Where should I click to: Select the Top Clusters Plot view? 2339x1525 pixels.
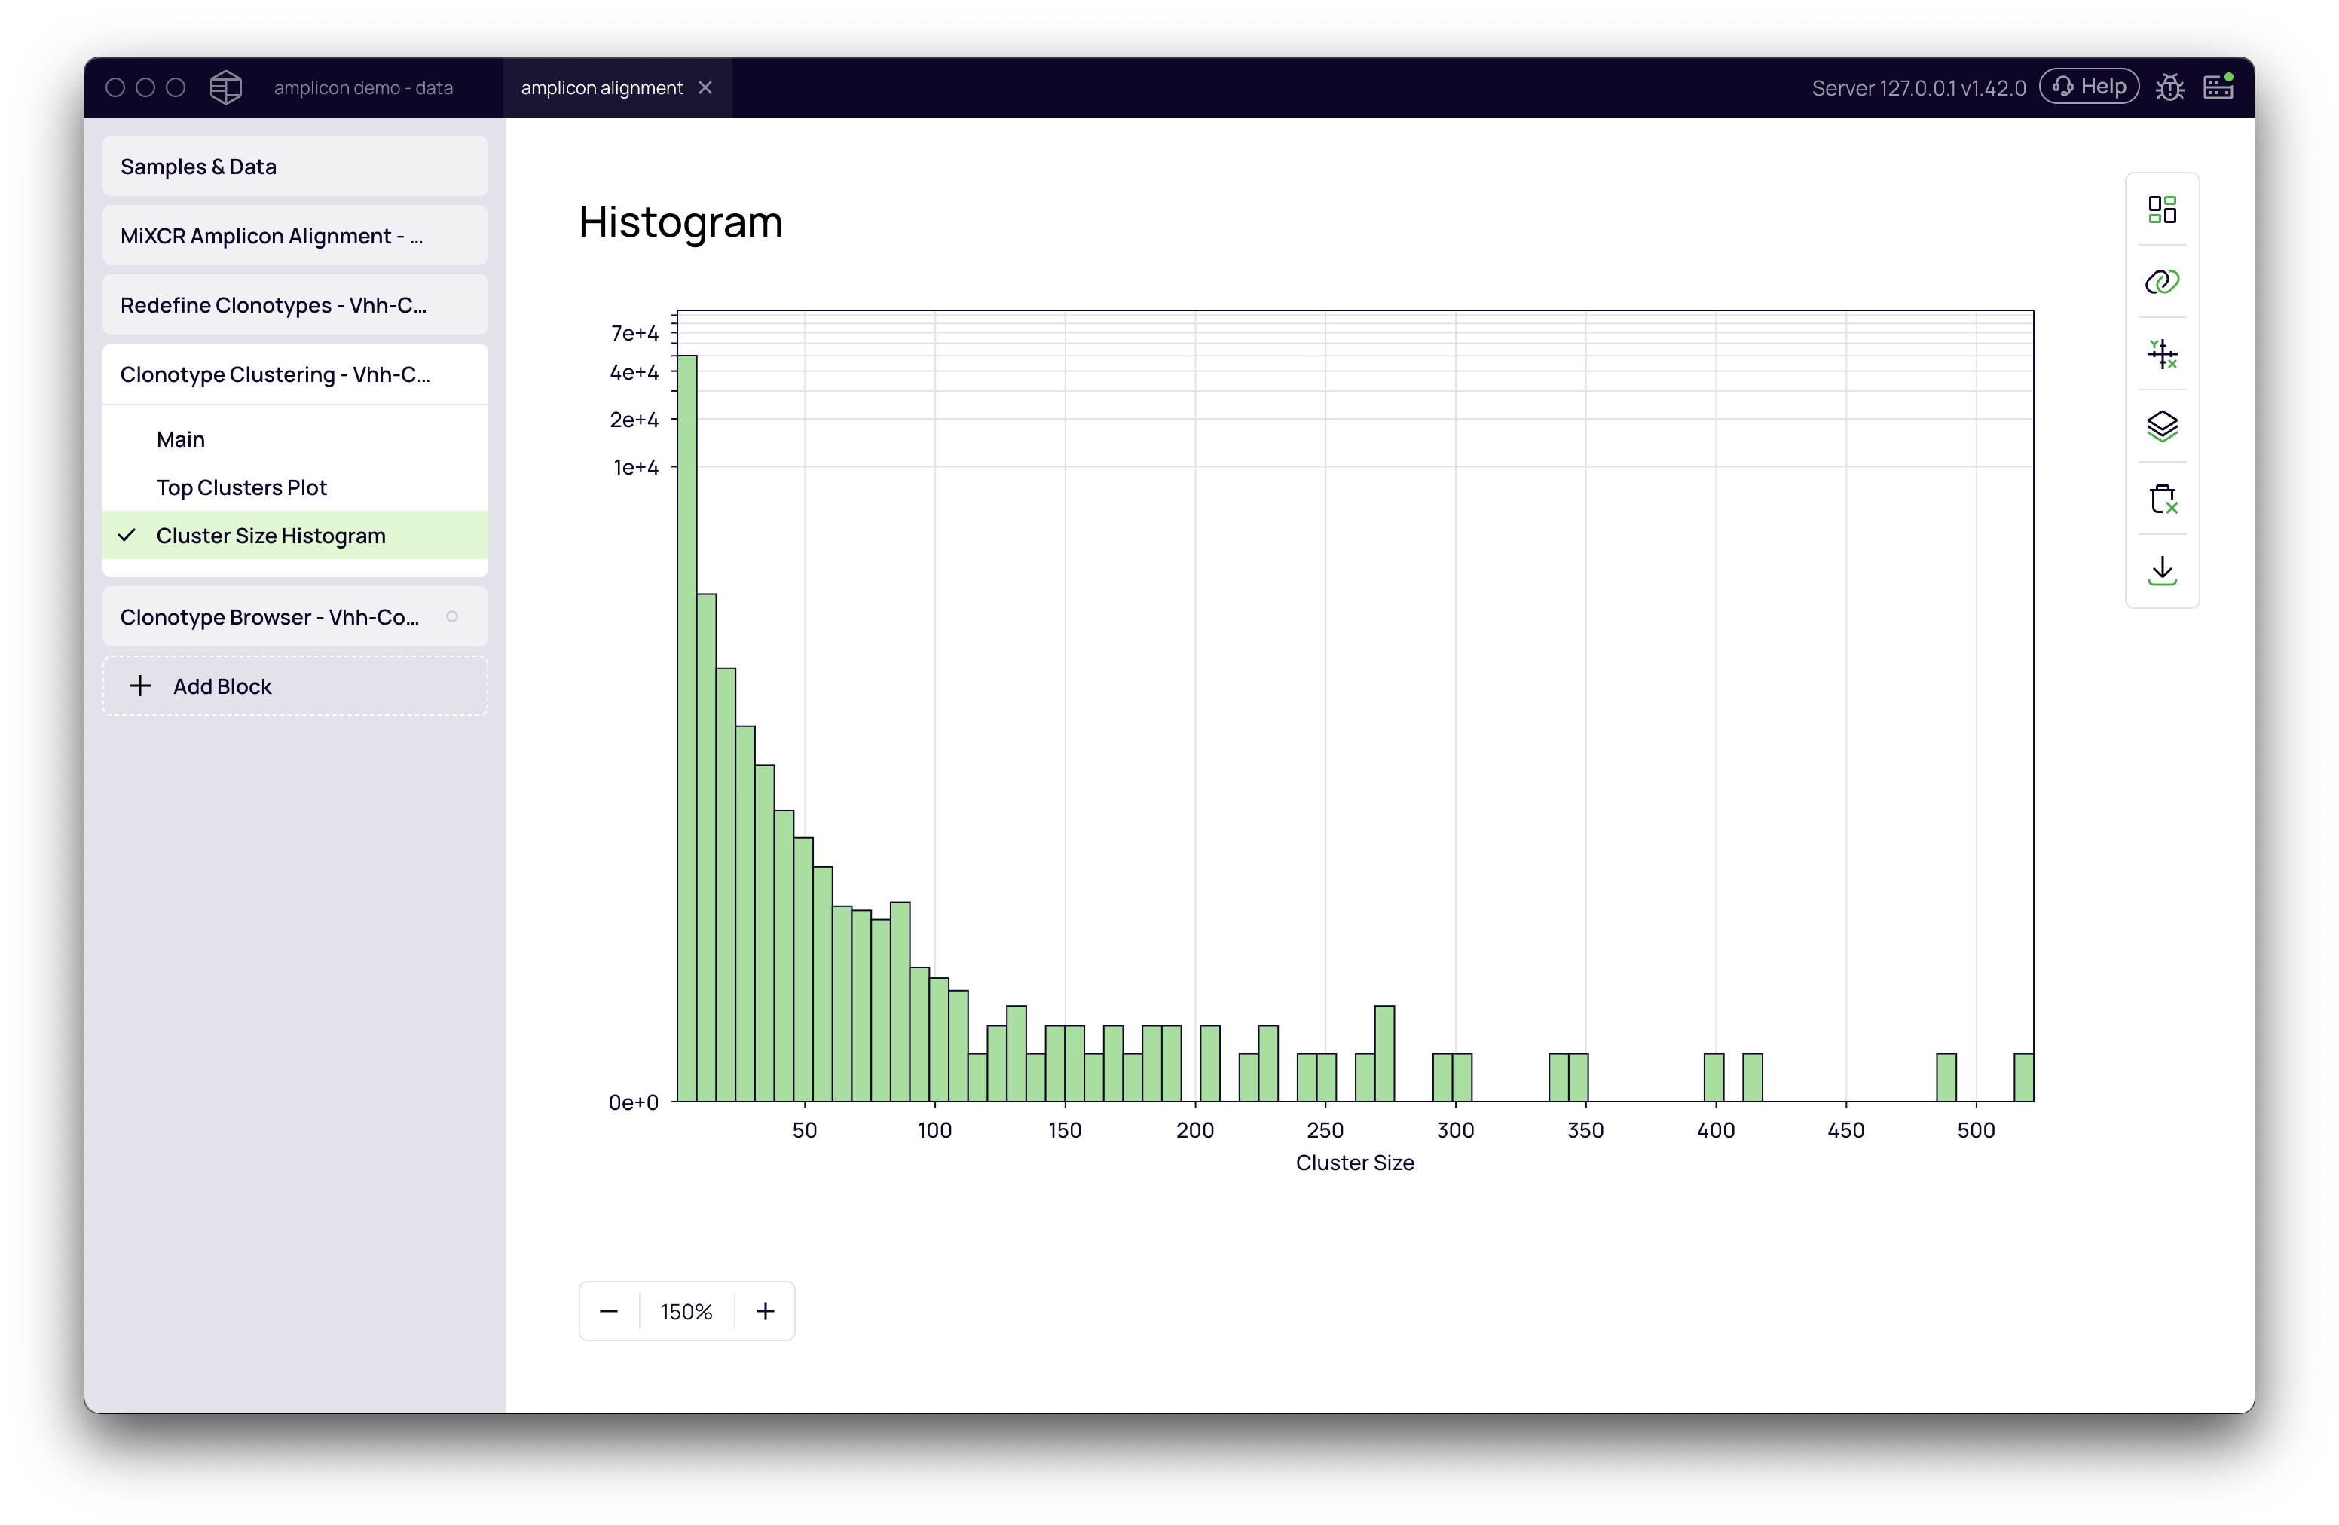tap(241, 487)
